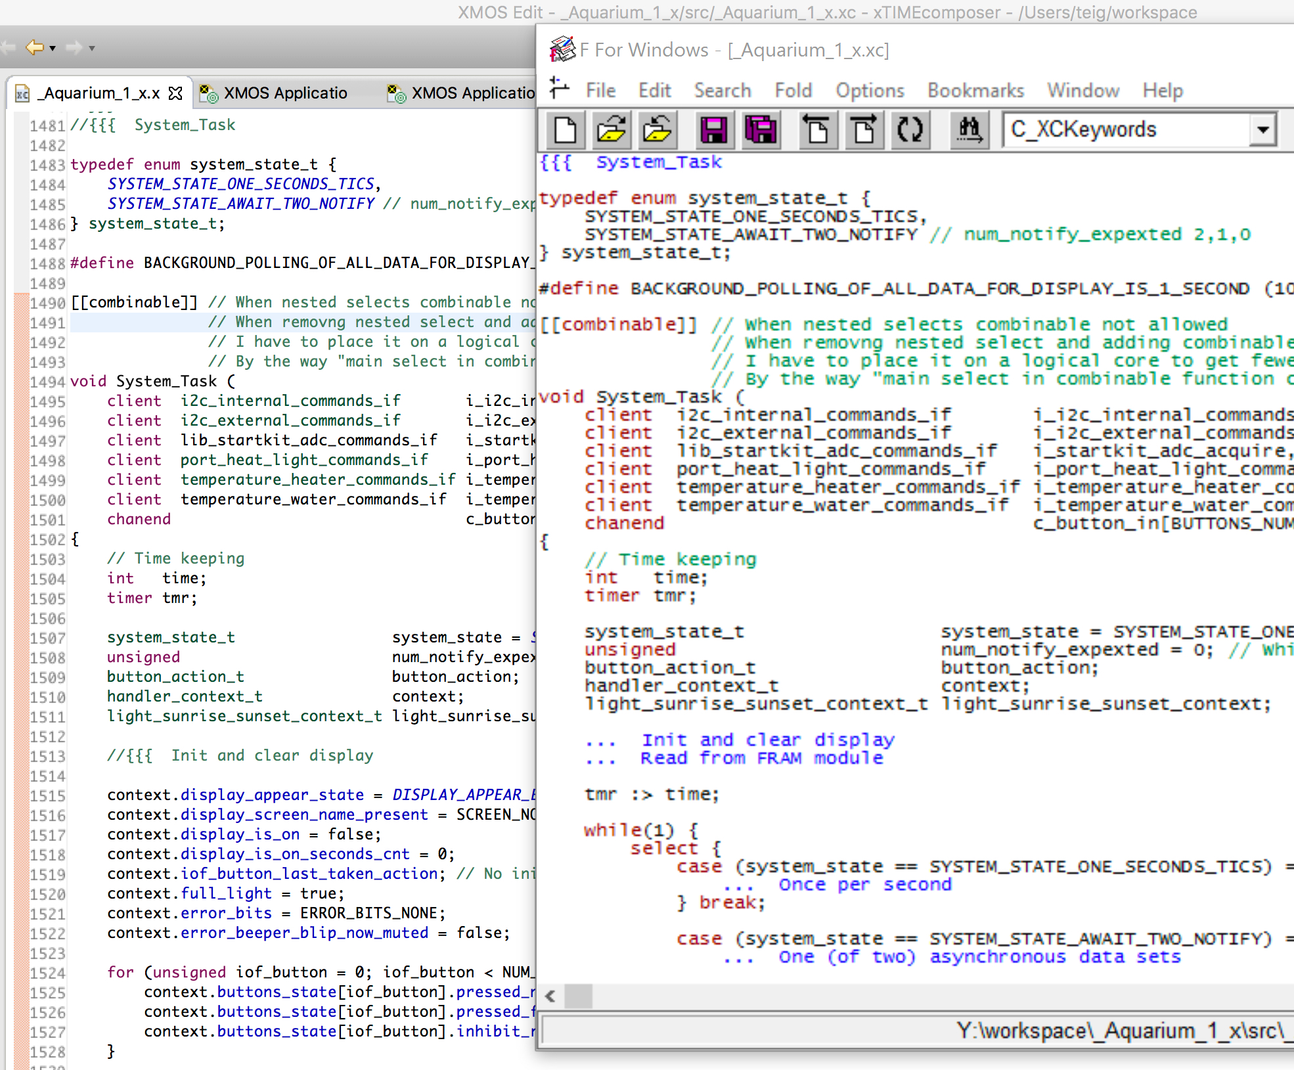Click the document system menu icon left of File
The height and width of the screenshot is (1070, 1294).
coord(559,89)
